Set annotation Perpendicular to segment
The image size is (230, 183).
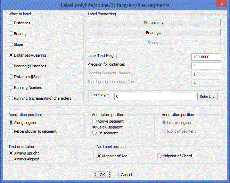(11, 131)
